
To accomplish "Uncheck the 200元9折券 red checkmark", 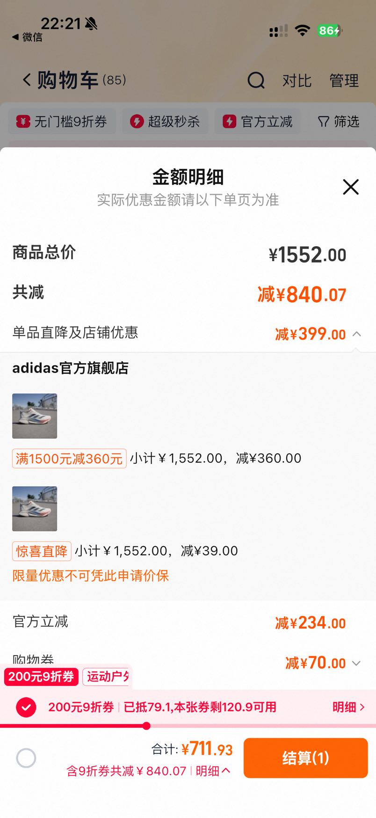I will 26,707.
